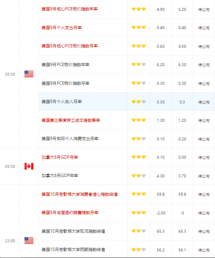This screenshot has height=258, width=215.
Task: Click importance stars for 美国9月PCE物价指数月率
Action: click(x=138, y=83)
